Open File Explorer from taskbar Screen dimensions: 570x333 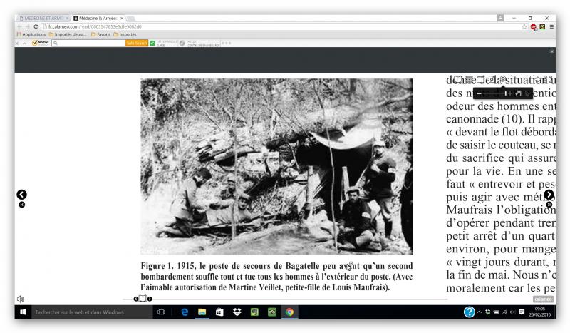(x=202, y=312)
